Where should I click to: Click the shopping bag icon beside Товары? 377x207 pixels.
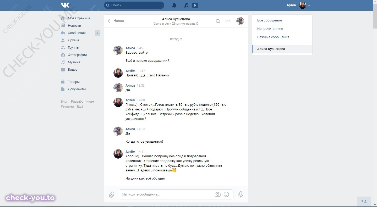(63, 82)
